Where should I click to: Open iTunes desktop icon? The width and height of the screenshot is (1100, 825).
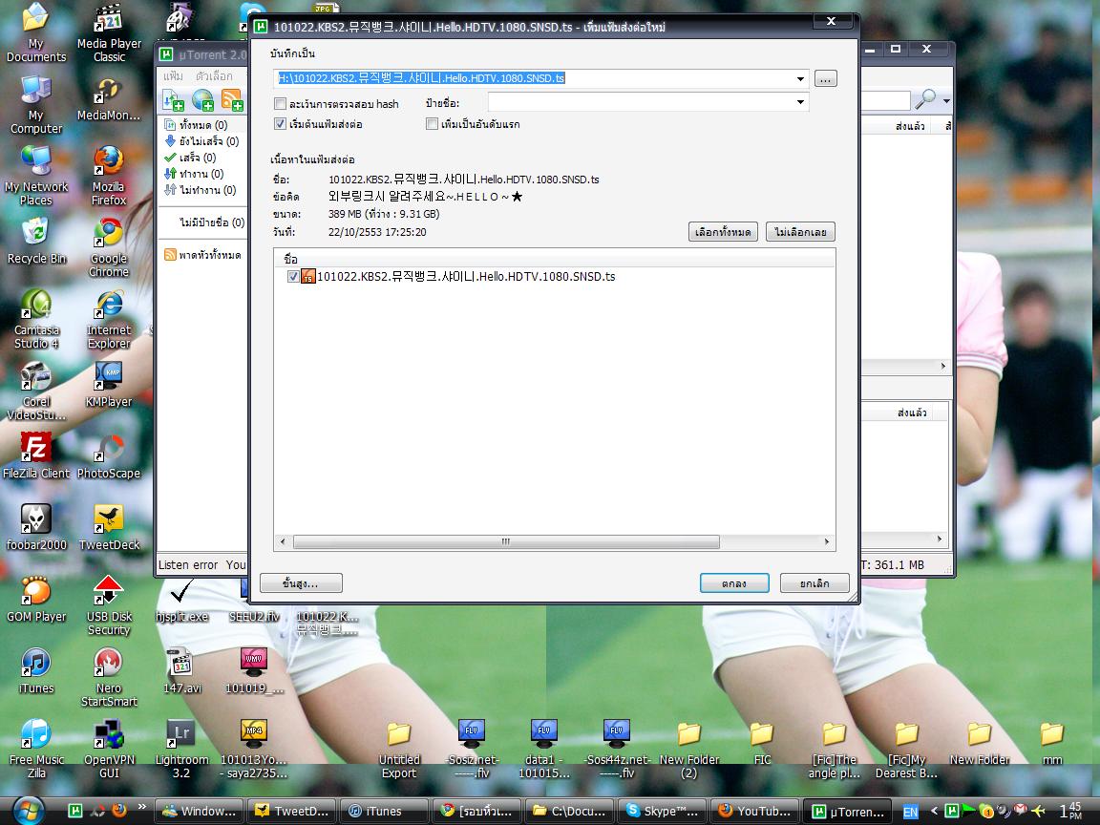click(x=35, y=671)
